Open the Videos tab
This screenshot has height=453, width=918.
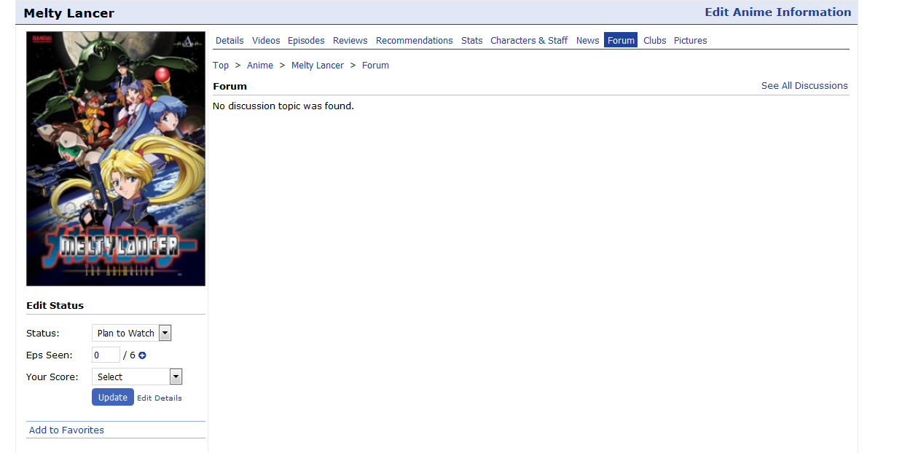266,41
